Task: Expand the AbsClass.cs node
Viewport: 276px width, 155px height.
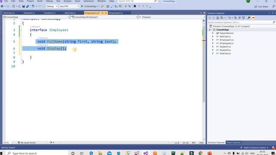Action: (x=213, y=37)
